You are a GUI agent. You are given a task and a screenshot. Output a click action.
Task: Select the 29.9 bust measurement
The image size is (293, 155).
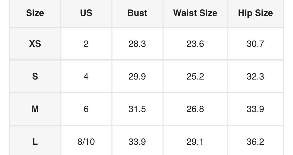point(137,77)
